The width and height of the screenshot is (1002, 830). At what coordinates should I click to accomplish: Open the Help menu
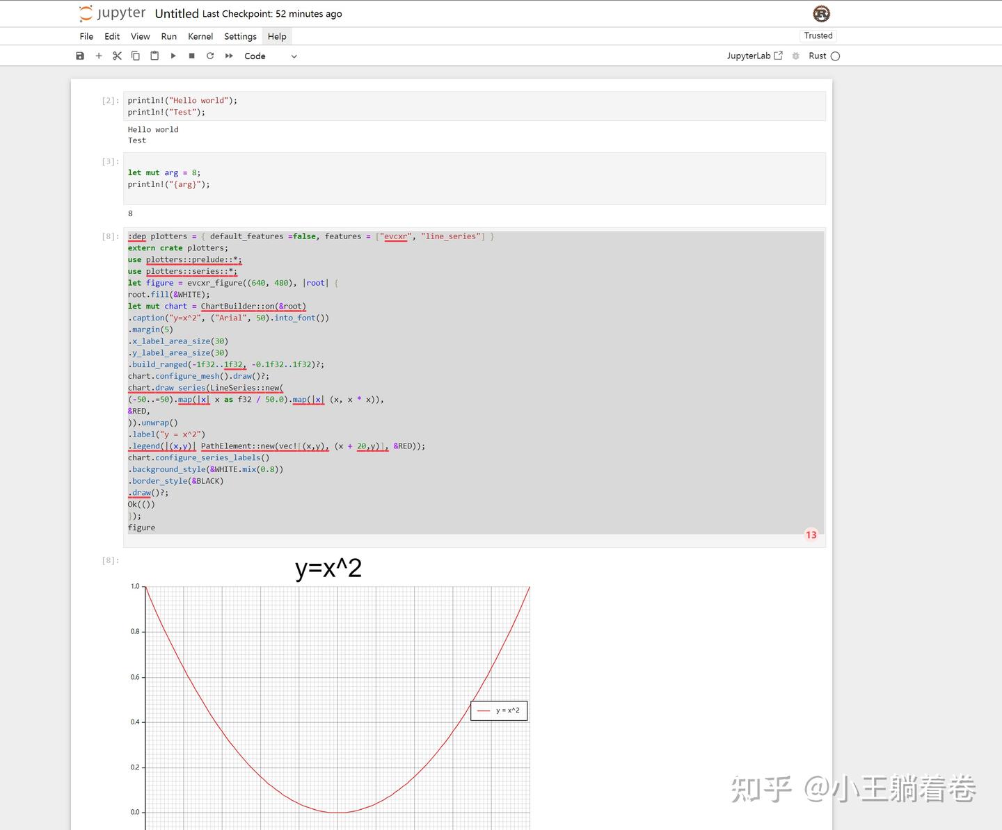click(x=277, y=36)
